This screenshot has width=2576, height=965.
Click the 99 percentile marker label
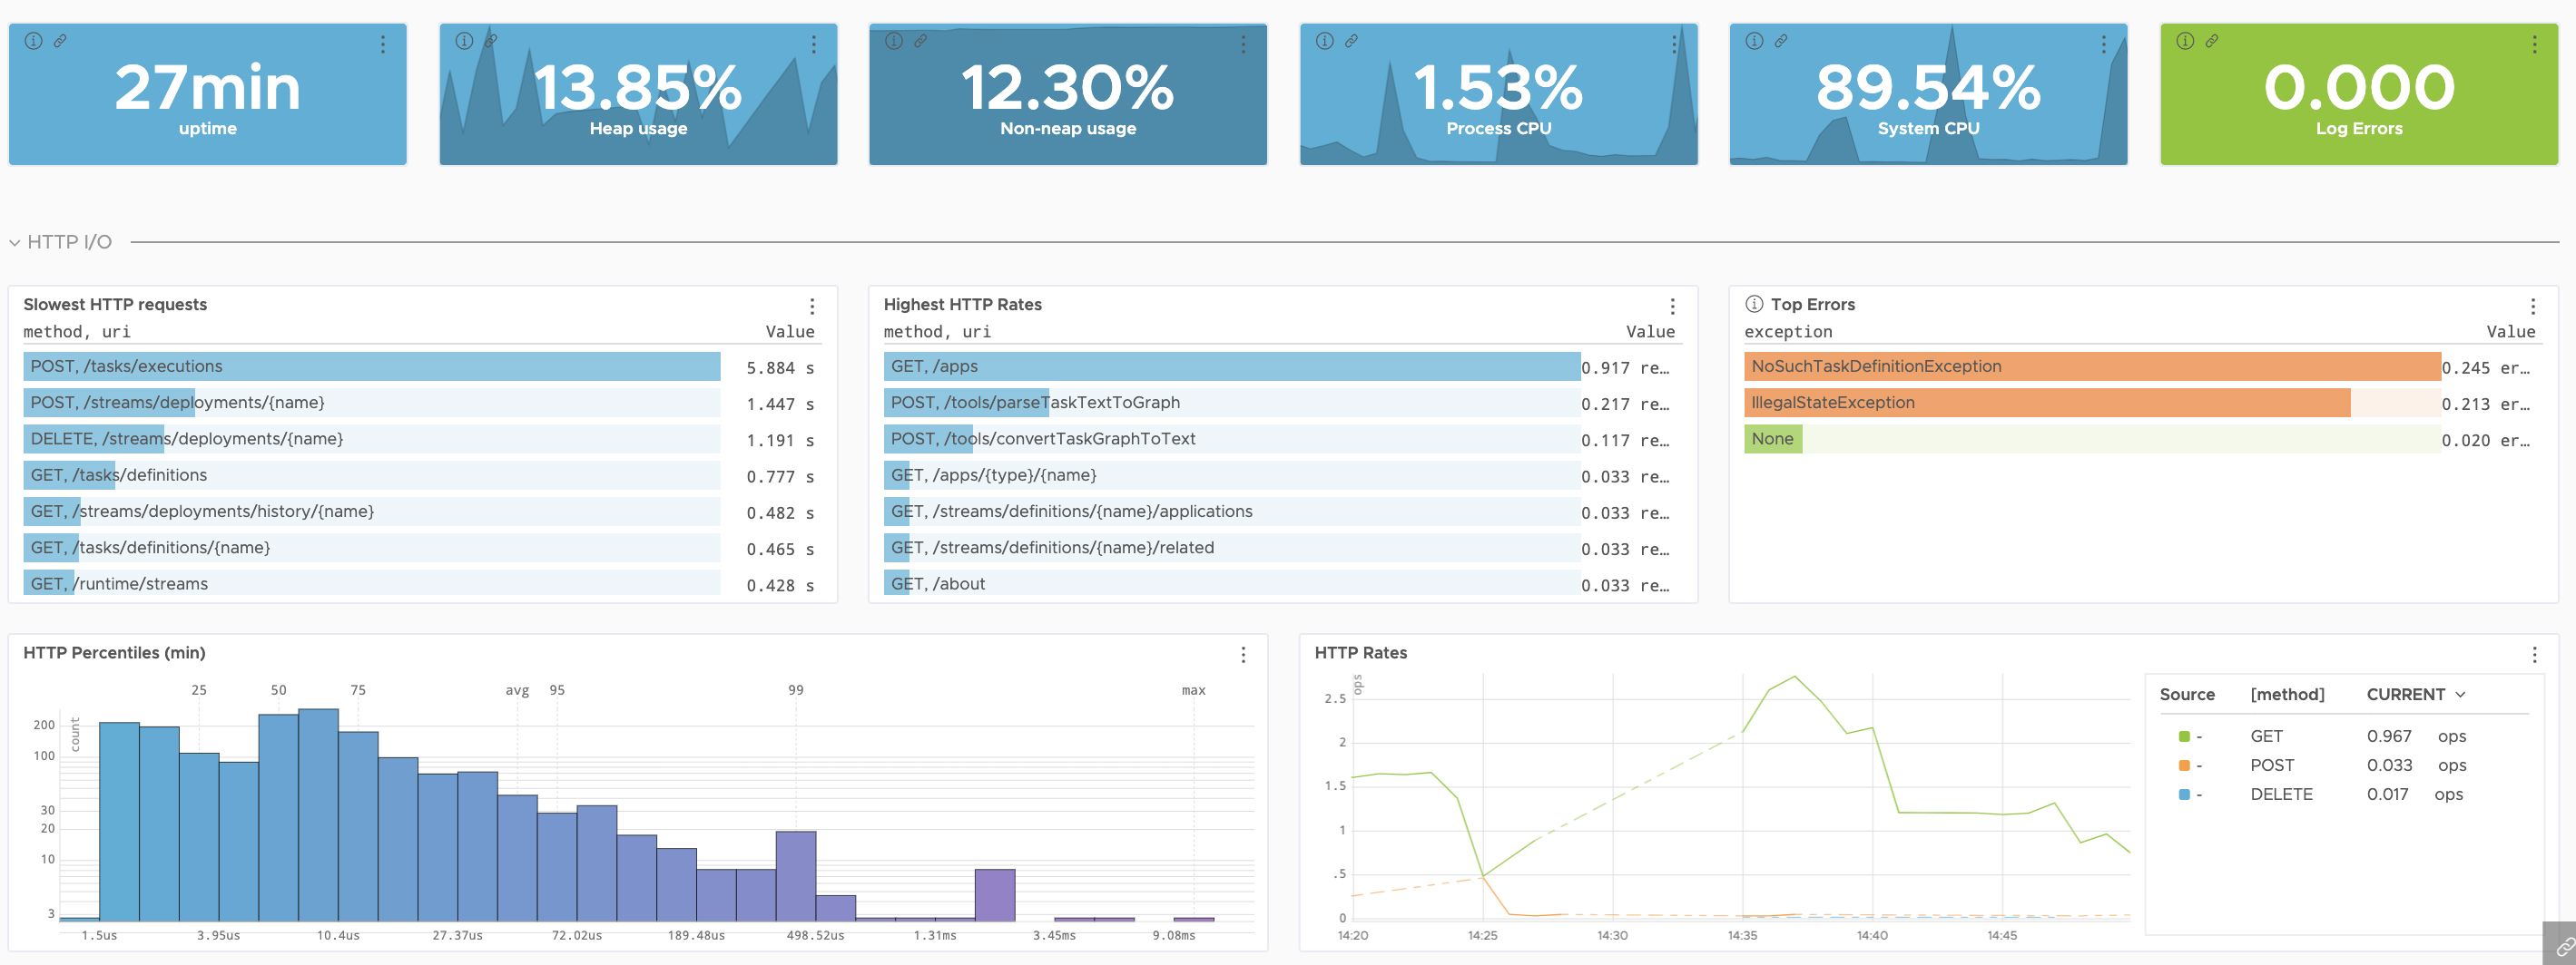coord(796,690)
